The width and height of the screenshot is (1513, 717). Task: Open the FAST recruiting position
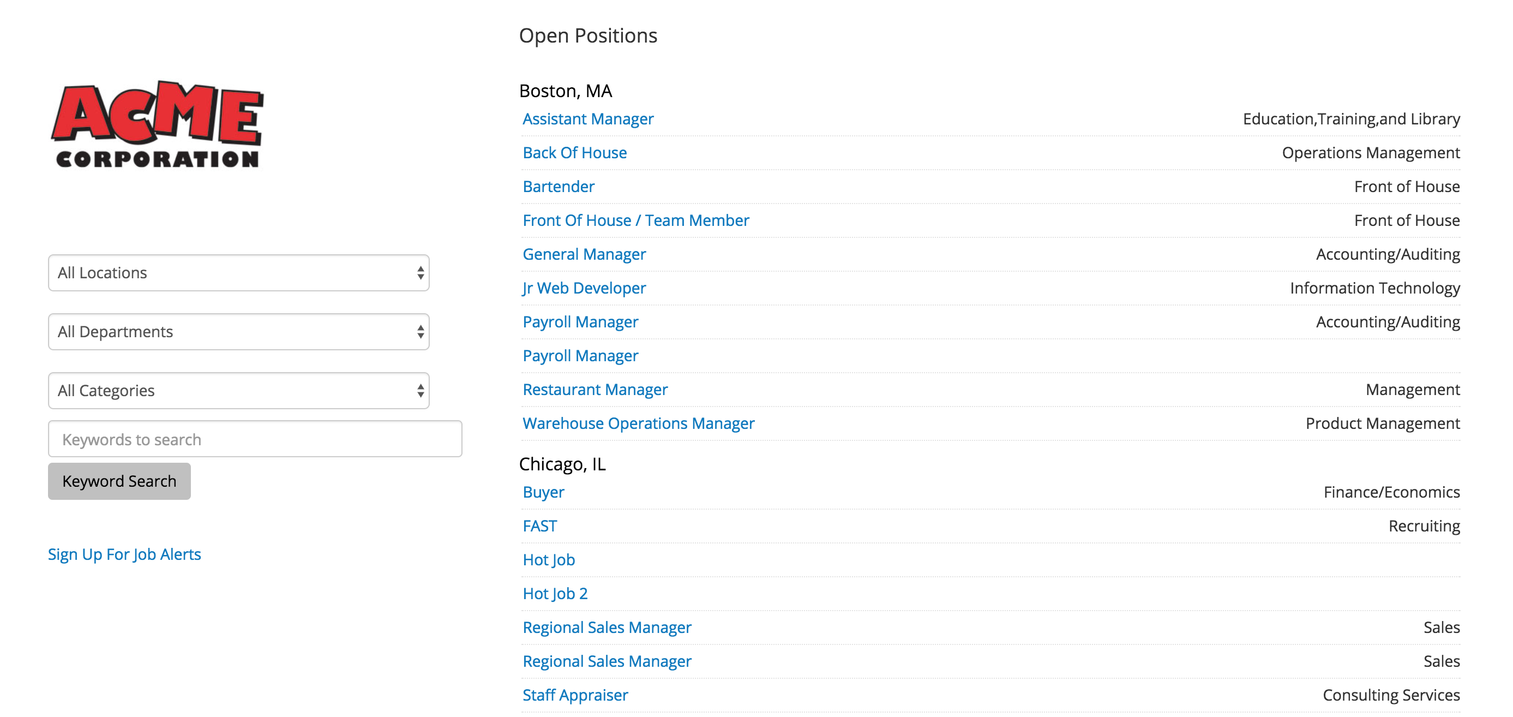[x=539, y=526]
